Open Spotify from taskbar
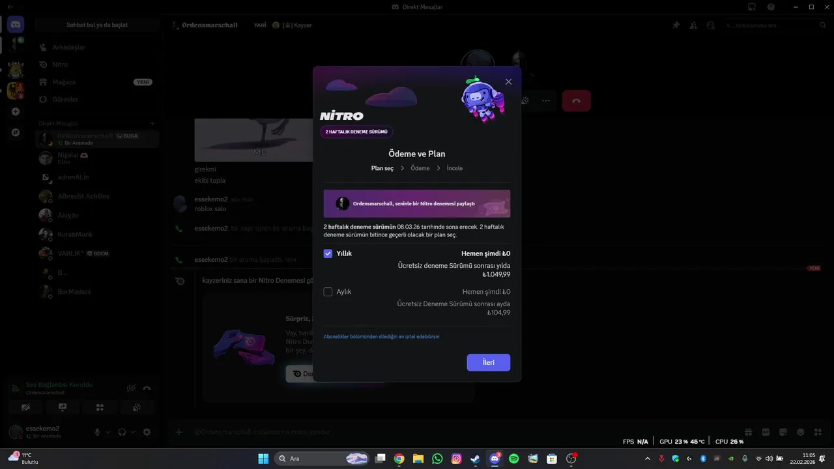The width and height of the screenshot is (834, 469). click(513, 459)
